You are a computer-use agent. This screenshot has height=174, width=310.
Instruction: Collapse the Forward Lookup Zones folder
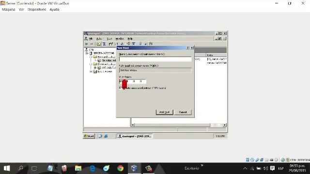click(91, 57)
